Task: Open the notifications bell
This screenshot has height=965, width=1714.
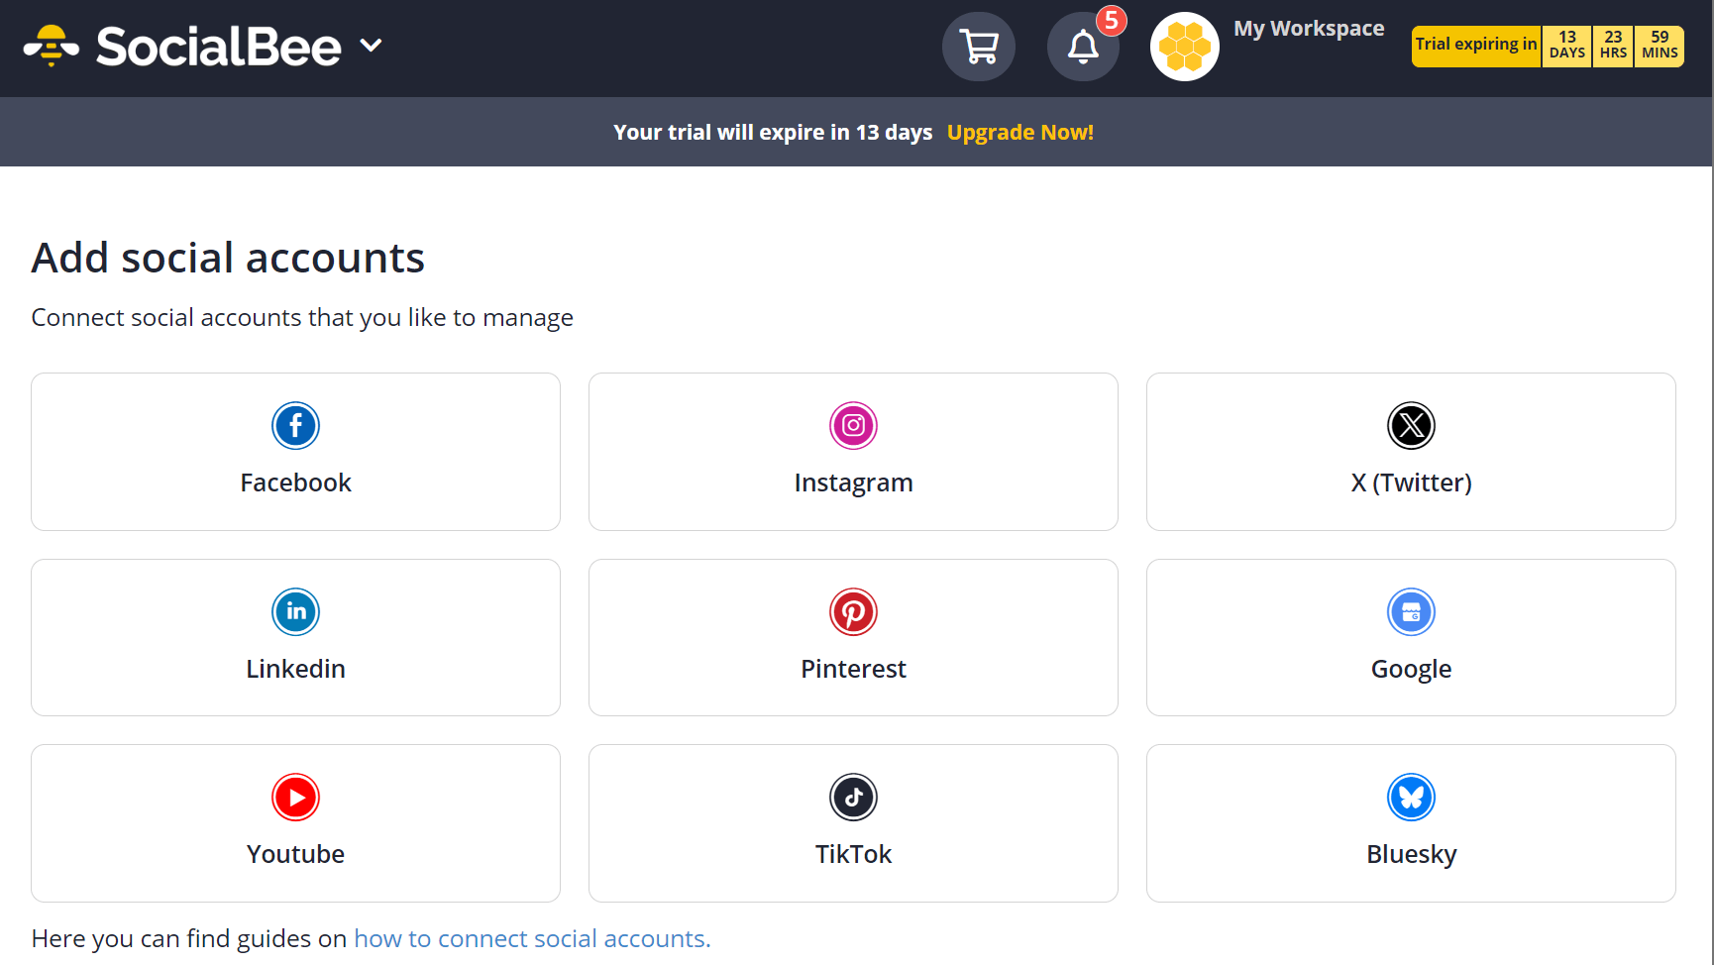Action: (x=1083, y=47)
